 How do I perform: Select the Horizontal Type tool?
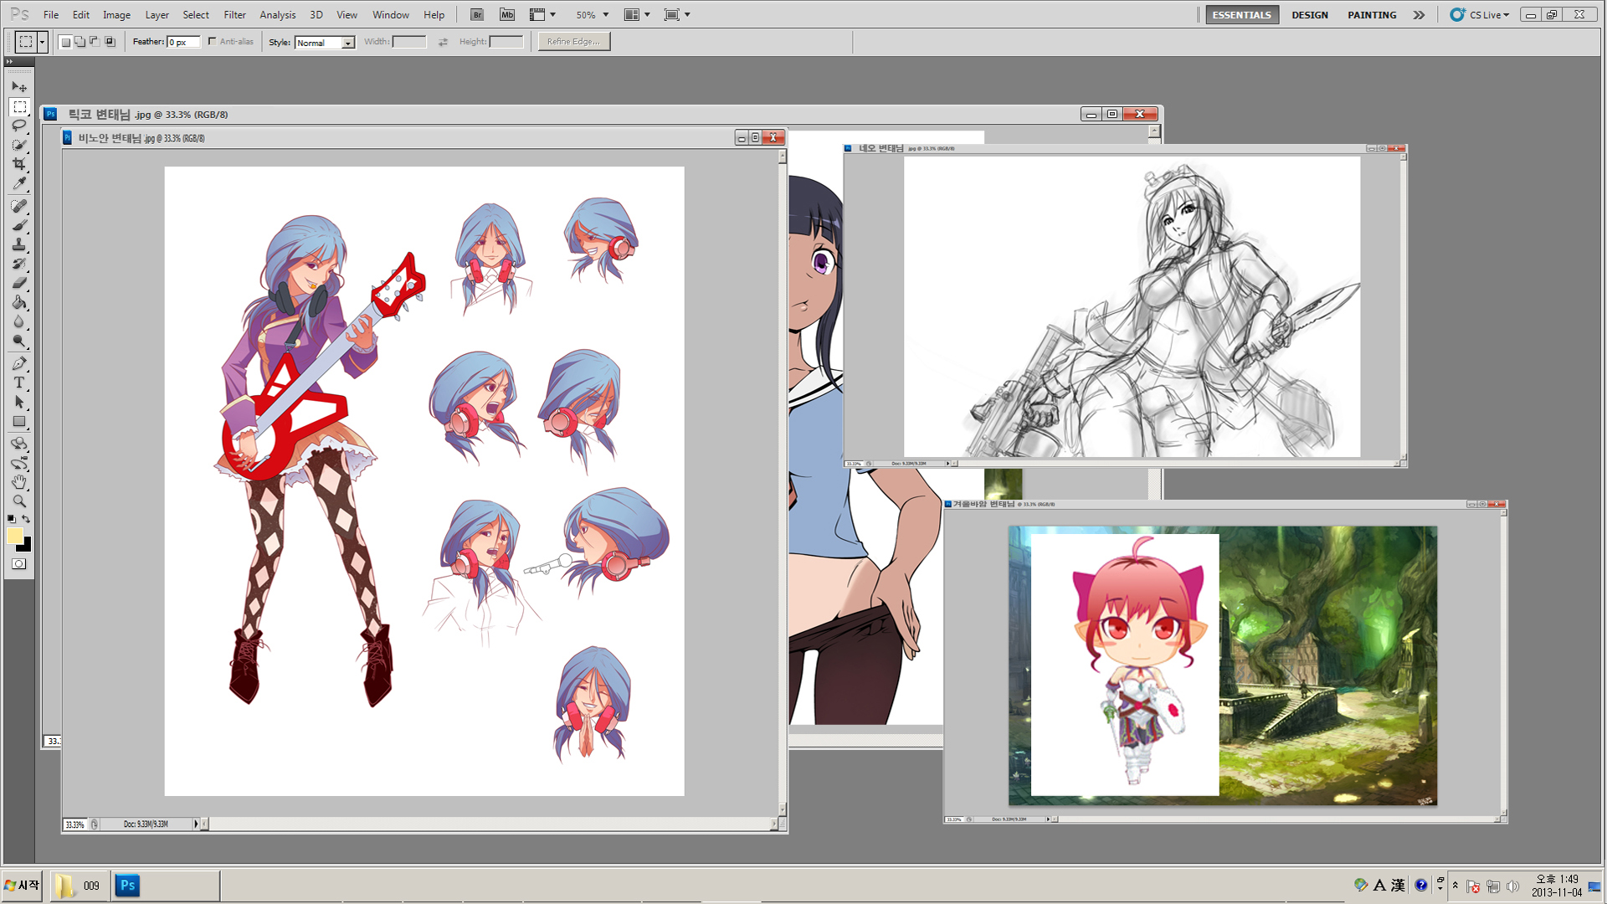(x=19, y=383)
